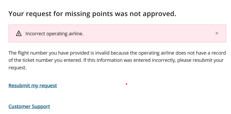Click the warning triangle icon

(18, 33)
